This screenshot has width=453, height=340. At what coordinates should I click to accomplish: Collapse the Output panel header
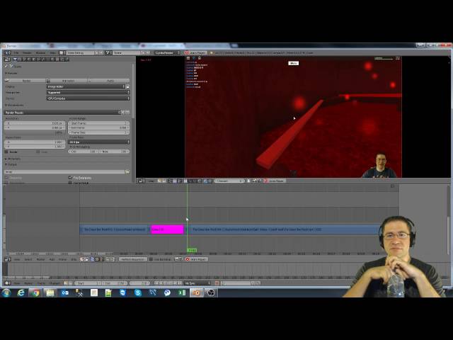tap(11, 164)
